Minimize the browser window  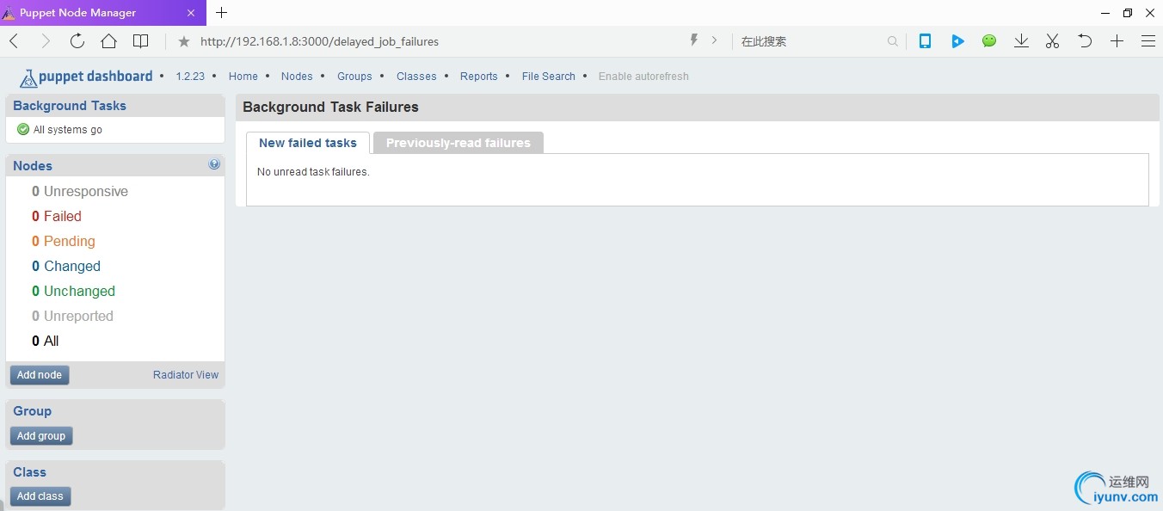(1105, 13)
